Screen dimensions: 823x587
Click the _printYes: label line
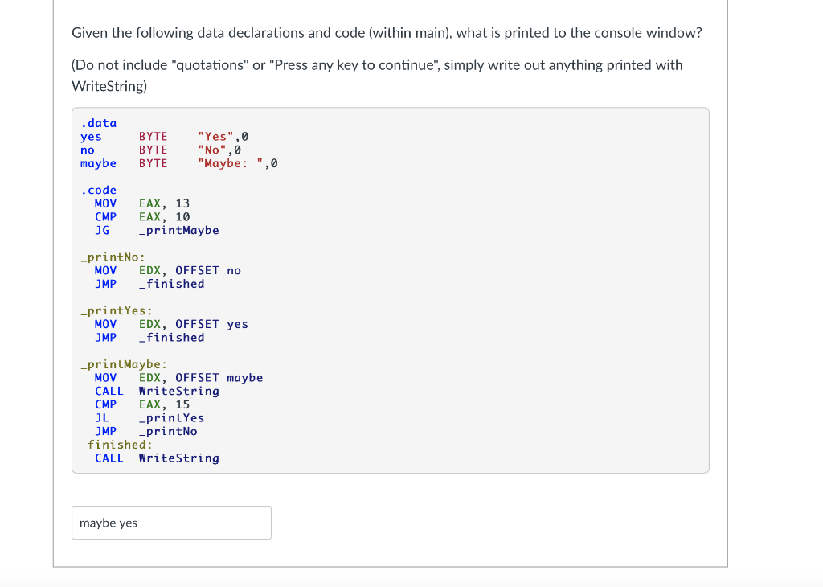click(x=117, y=310)
